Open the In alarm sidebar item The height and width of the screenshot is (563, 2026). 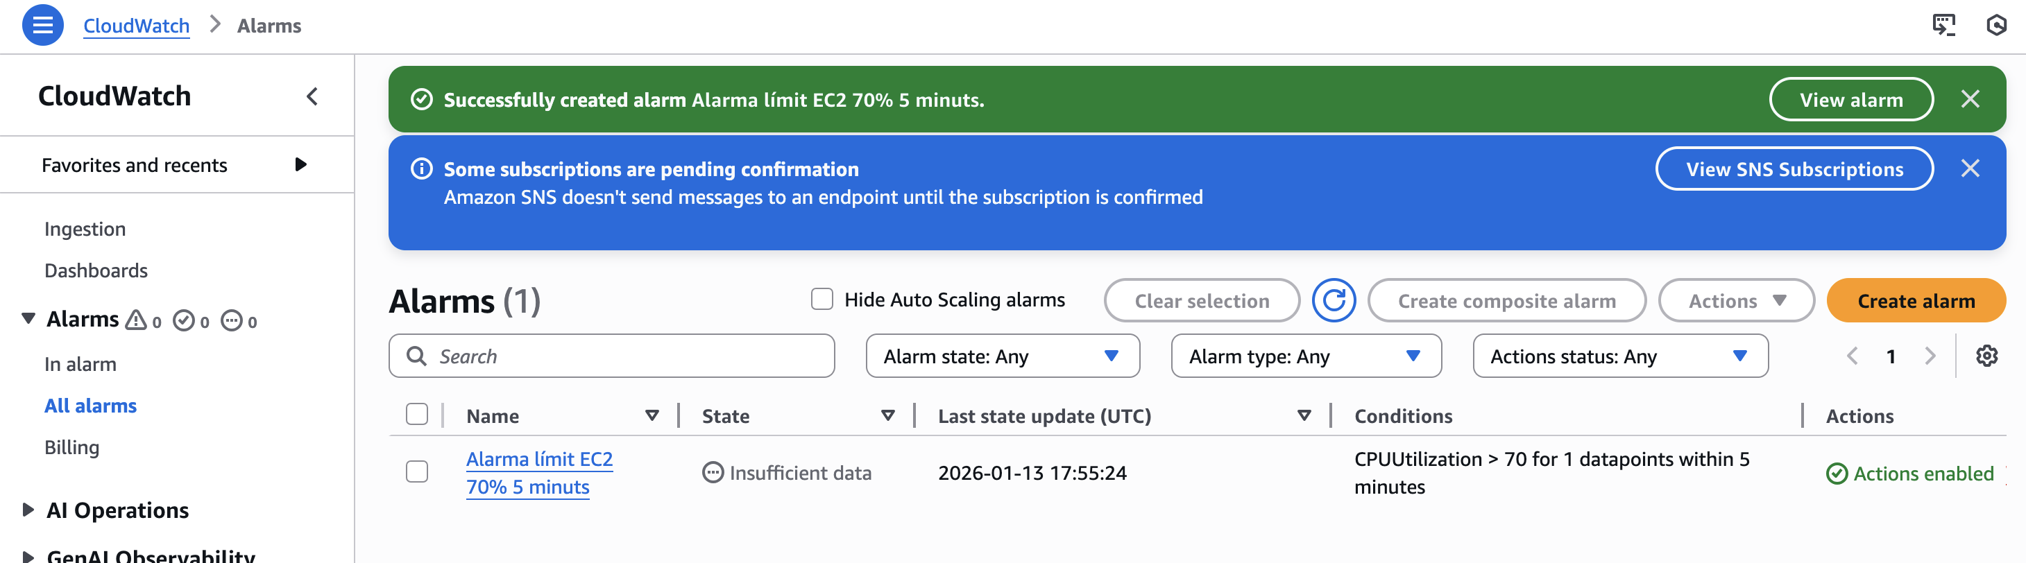pos(80,364)
